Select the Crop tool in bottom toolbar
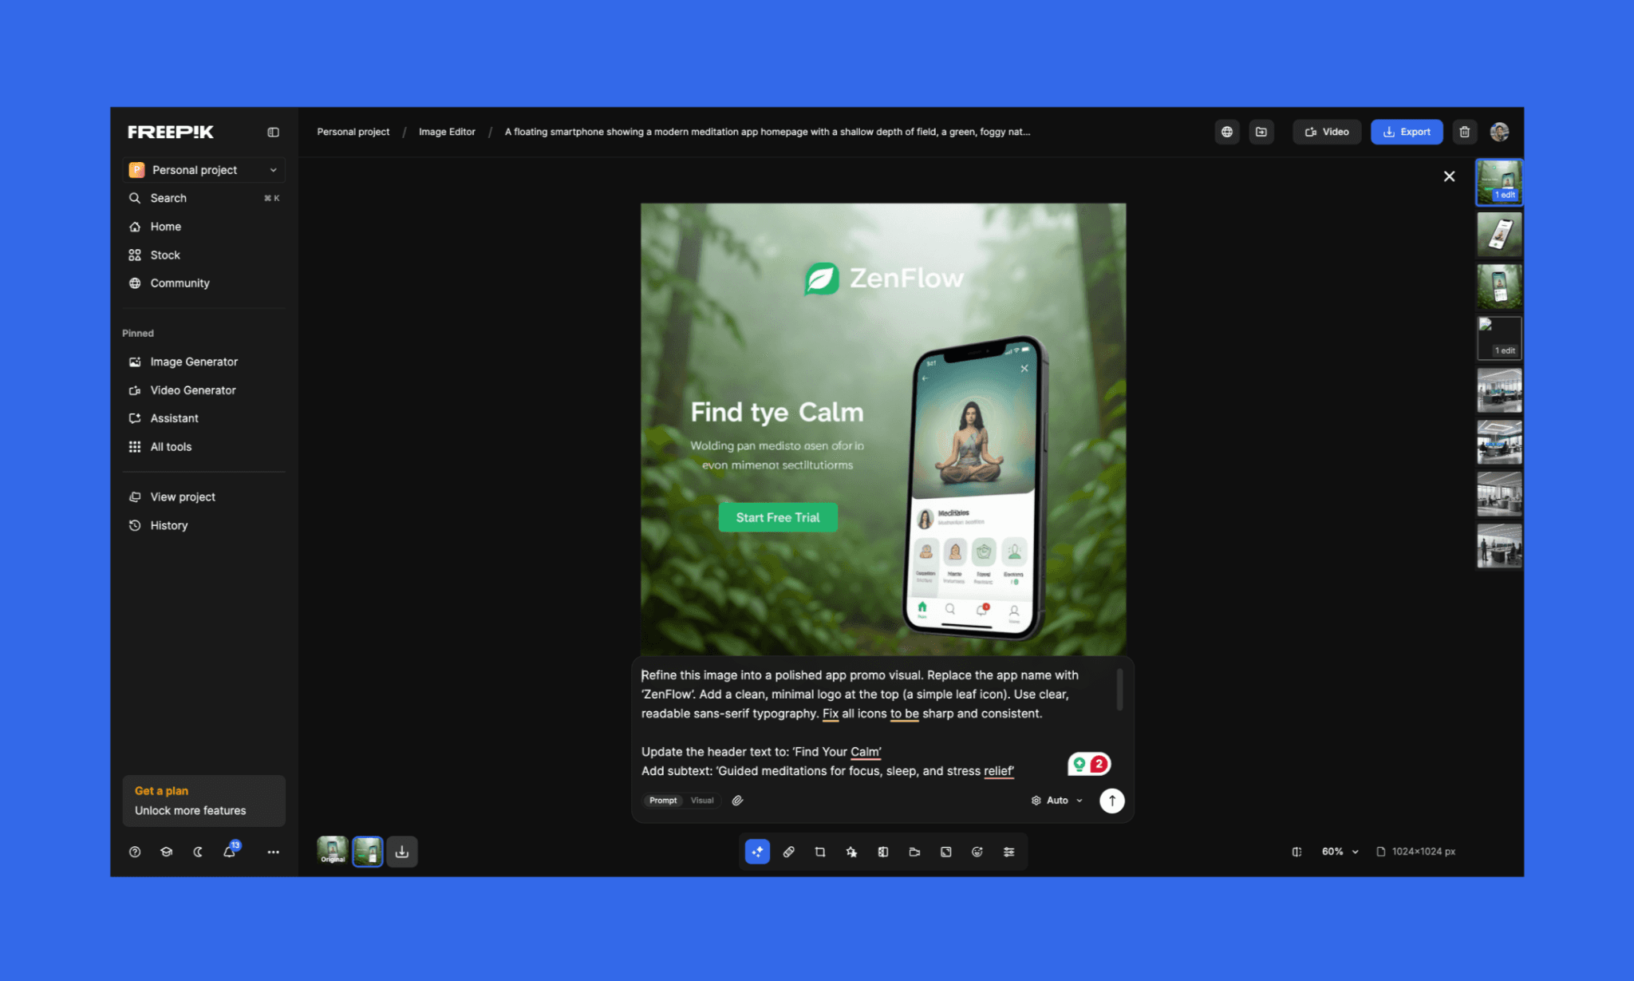Viewport: 1634px width, 981px height. pos(819,852)
